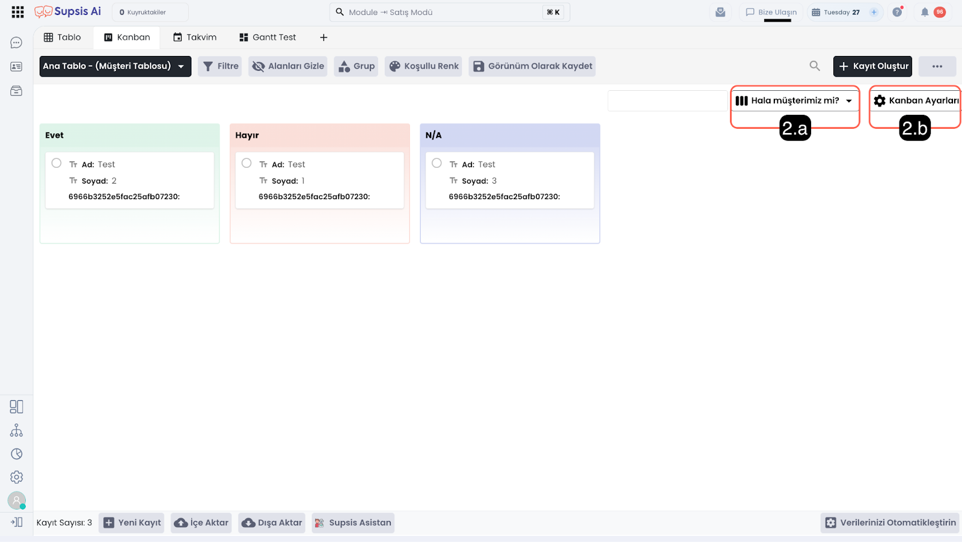
Task: Open the three-dot more options menu
Action: coord(937,66)
